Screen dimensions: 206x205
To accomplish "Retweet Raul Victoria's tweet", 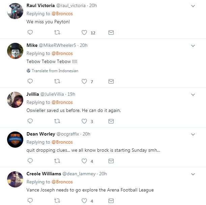I will coord(57,33).
